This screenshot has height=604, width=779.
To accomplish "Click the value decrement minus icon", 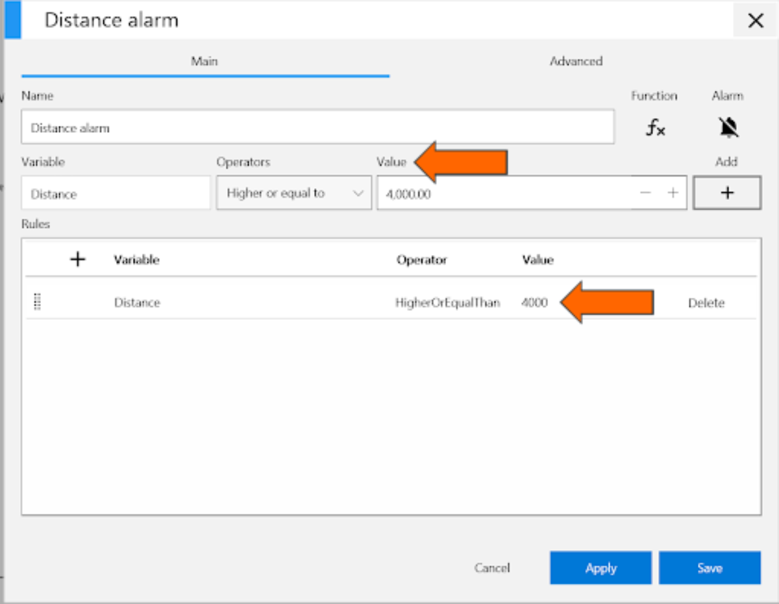I will (646, 192).
